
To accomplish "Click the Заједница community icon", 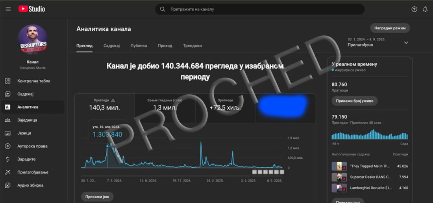I will (x=8, y=120).
